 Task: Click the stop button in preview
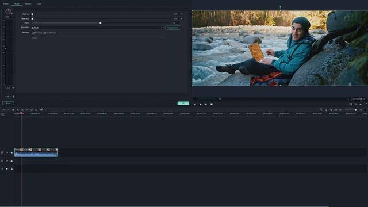(212, 104)
